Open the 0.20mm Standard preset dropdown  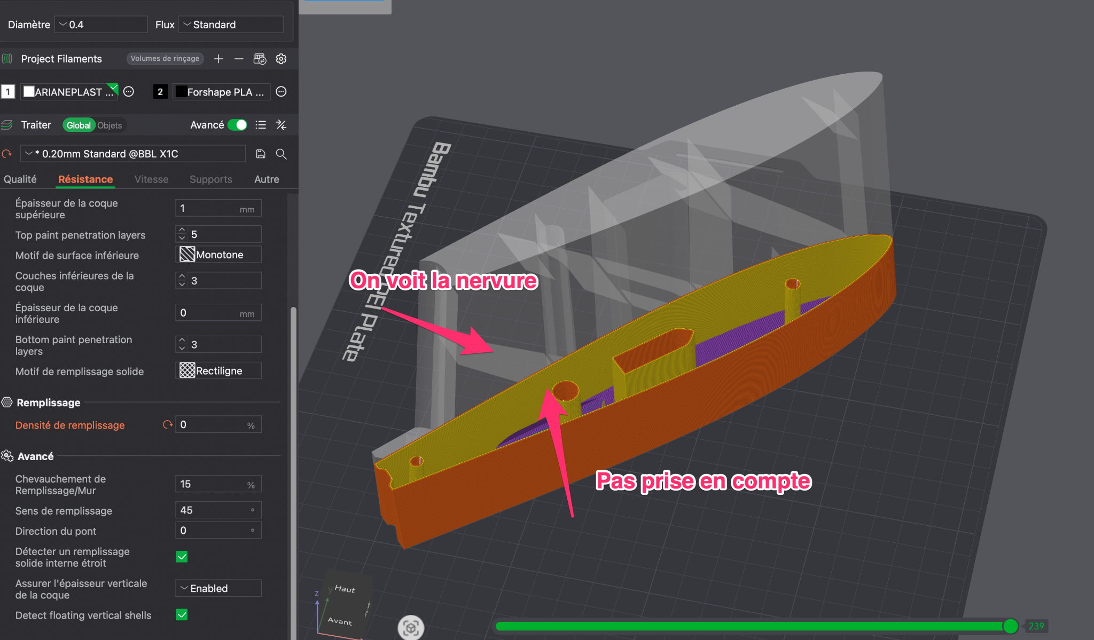click(133, 154)
